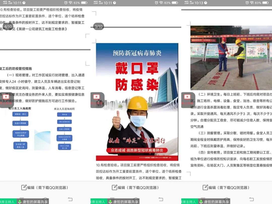This screenshot has height=204, width=272.
Task: Tap the alarm clock icon in left status bar
Action: pos(66,3)
